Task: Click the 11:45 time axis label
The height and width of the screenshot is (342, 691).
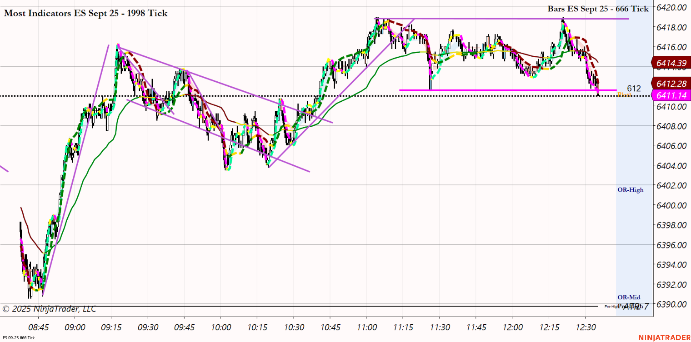Action: pos(476,327)
